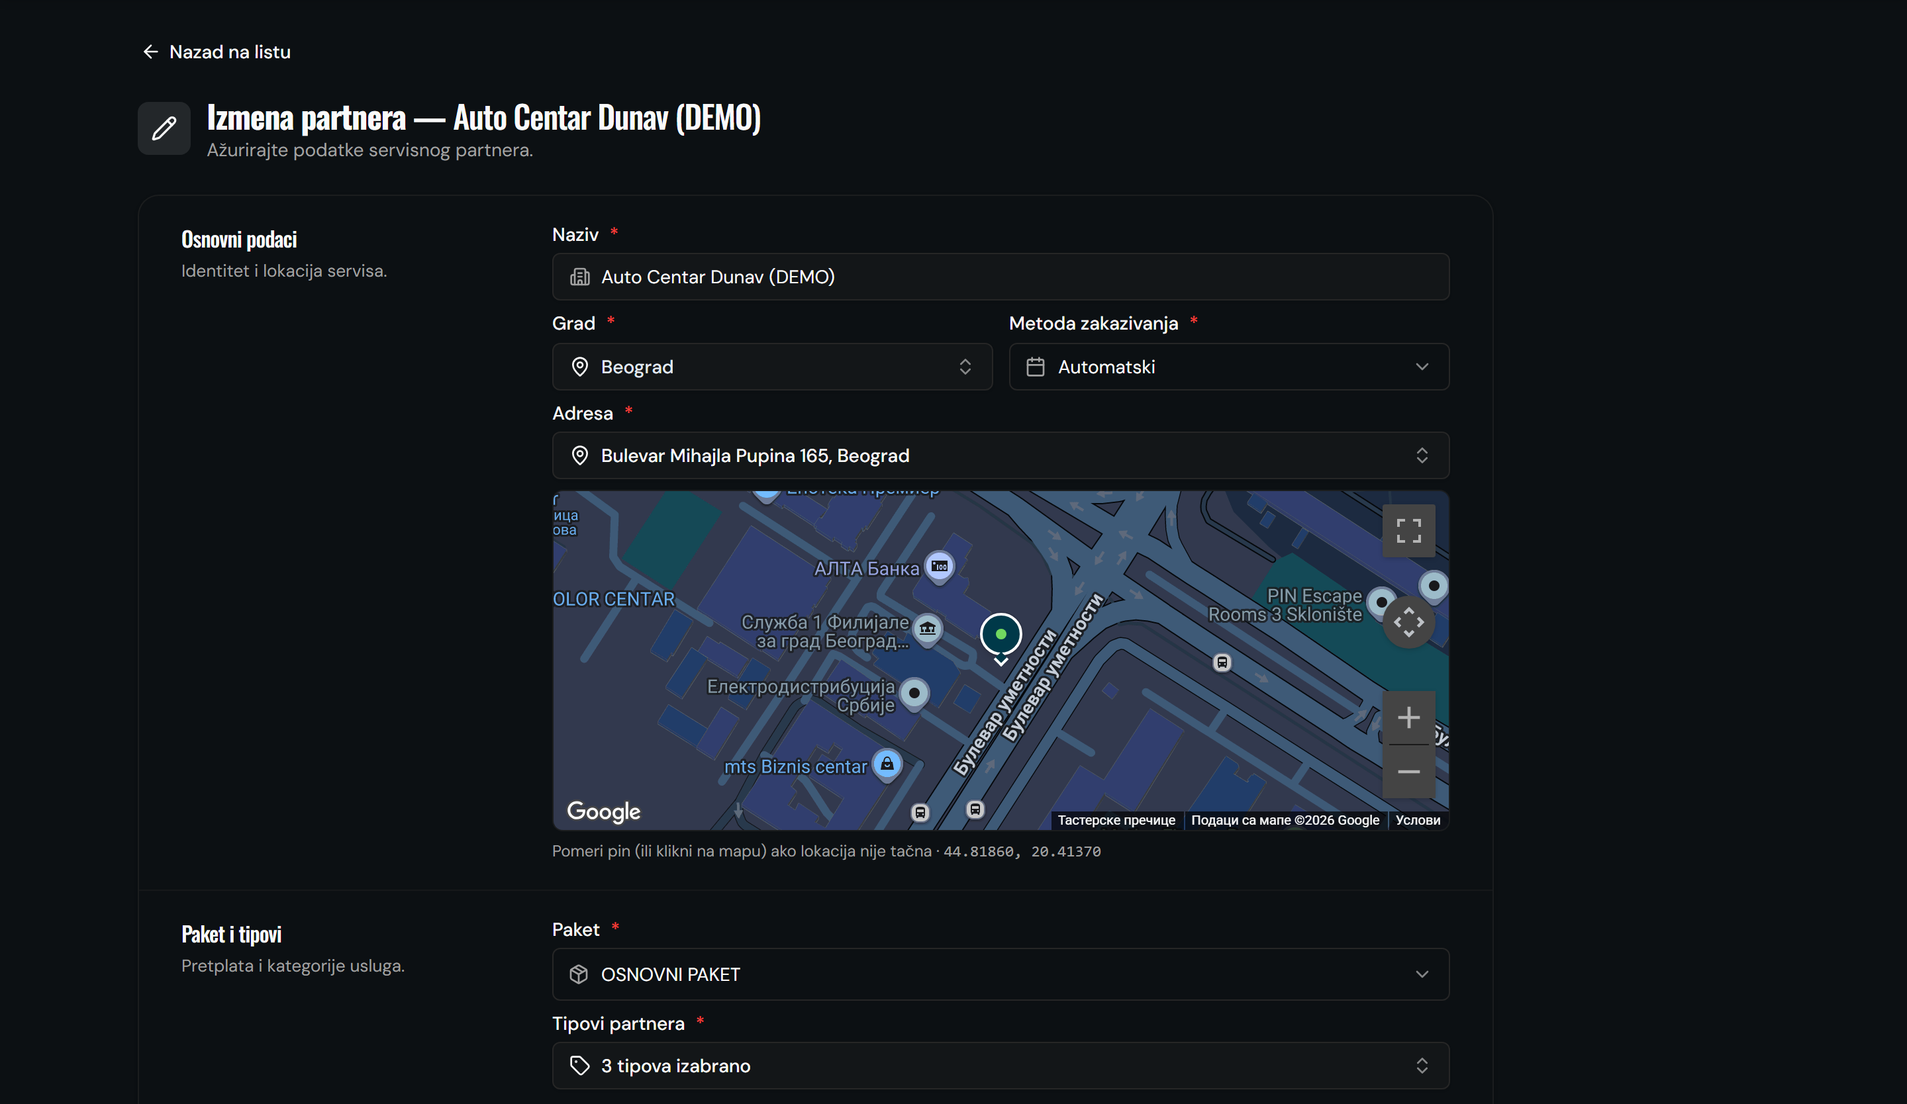The height and width of the screenshot is (1104, 1907).
Task: Click the up-down chevrons in Adresa field
Action: (x=1422, y=455)
